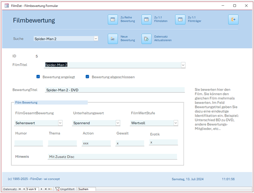Click the Bewertung angelegt label

tap(59, 77)
